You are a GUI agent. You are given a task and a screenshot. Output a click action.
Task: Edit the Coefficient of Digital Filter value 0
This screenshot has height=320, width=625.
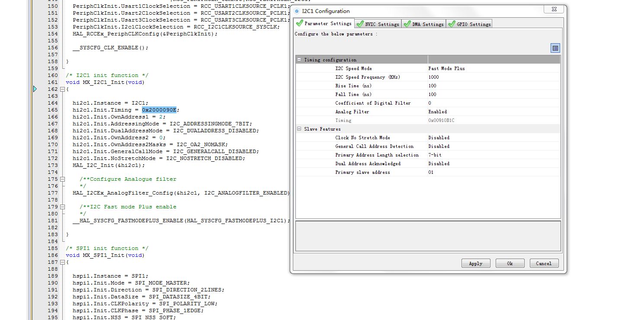tap(494, 103)
